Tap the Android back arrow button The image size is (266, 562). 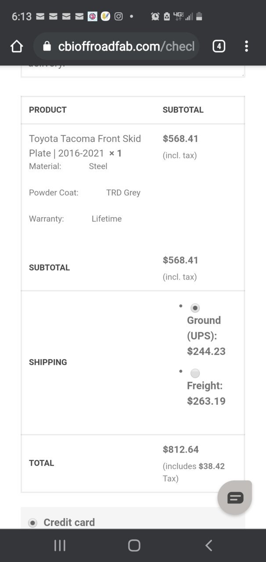tap(209, 545)
